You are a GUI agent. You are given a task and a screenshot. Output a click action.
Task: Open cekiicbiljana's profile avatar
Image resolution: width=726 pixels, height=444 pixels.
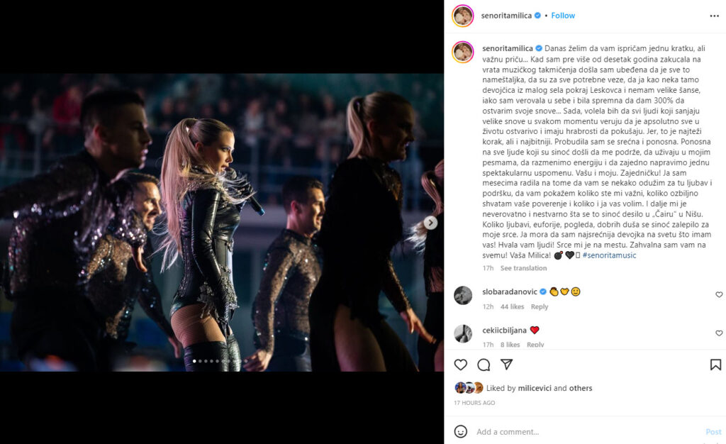[462, 334]
